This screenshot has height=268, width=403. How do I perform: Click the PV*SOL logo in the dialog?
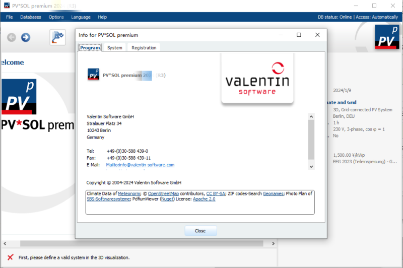pos(93,75)
